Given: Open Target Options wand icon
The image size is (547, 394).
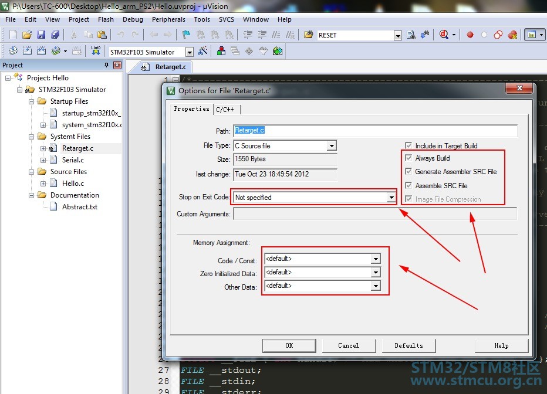Looking at the screenshot, I should pyautogui.click(x=202, y=51).
